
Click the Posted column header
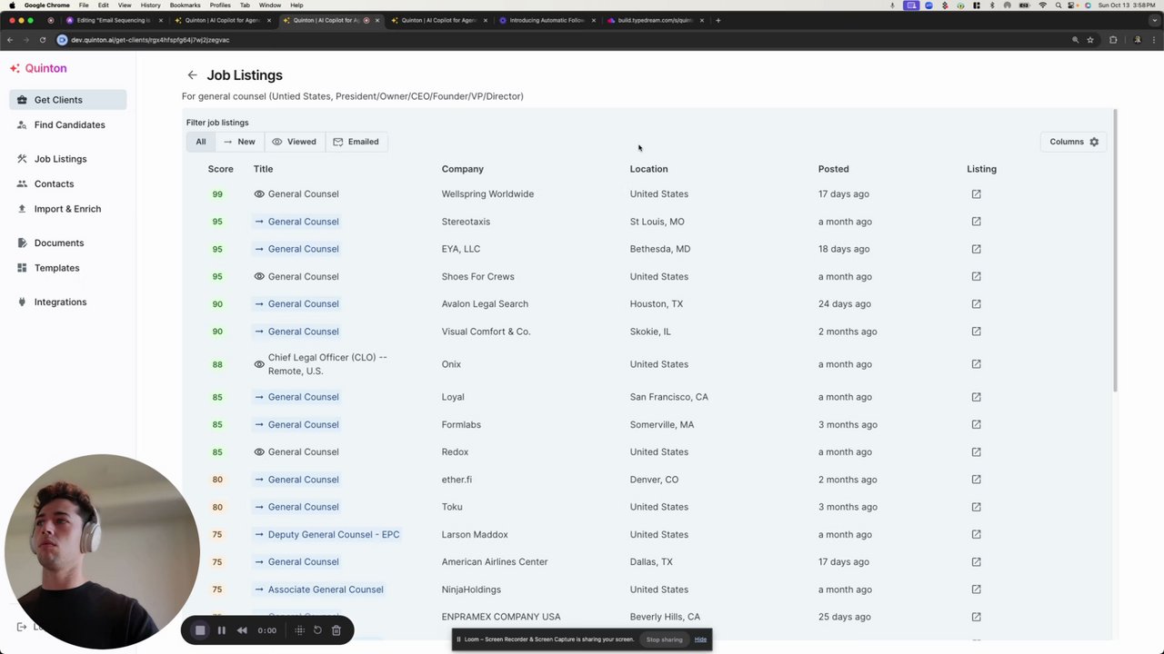pyautogui.click(x=833, y=169)
